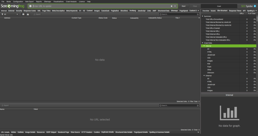Open more right panel tabs dropdown arrow
258x136 pixels.
(256, 11)
